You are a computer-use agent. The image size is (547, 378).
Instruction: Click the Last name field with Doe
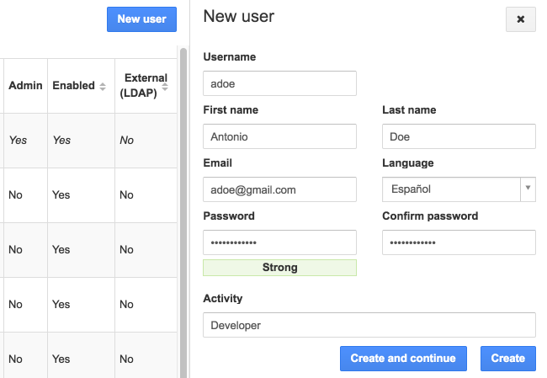tap(459, 136)
